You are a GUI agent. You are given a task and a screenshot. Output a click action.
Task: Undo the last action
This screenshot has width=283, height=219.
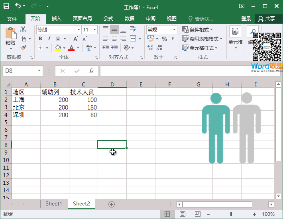click(18, 6)
